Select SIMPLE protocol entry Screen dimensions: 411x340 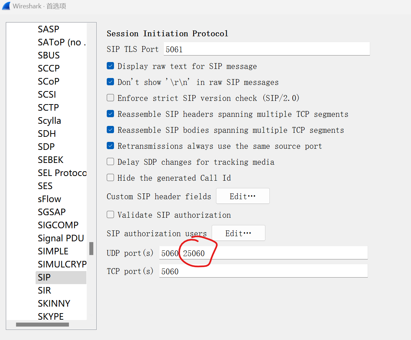pyautogui.click(x=53, y=251)
